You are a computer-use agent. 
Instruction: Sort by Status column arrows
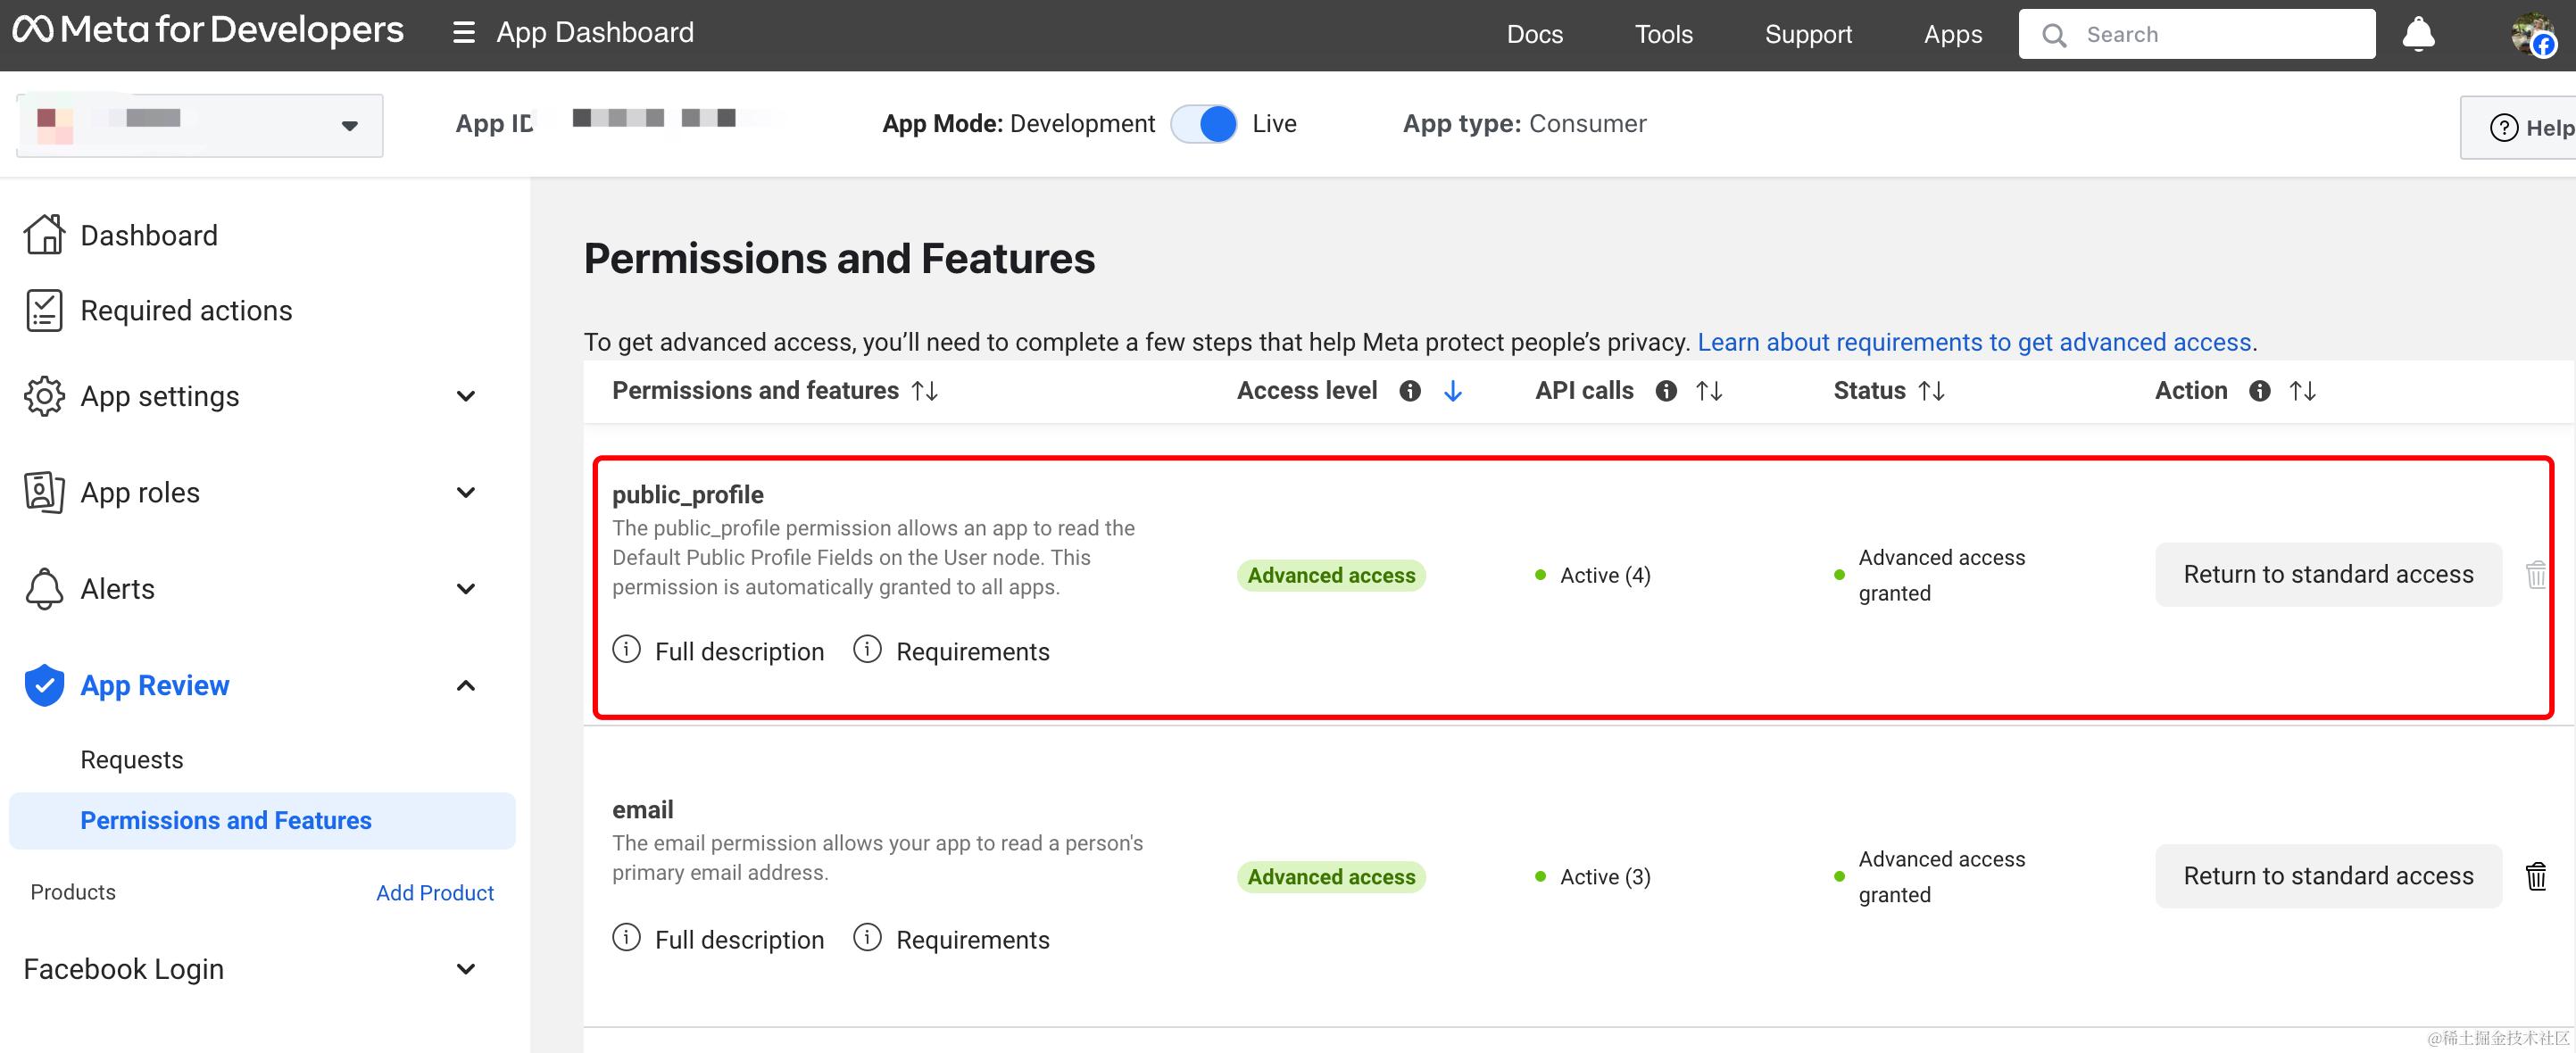click(x=1932, y=391)
